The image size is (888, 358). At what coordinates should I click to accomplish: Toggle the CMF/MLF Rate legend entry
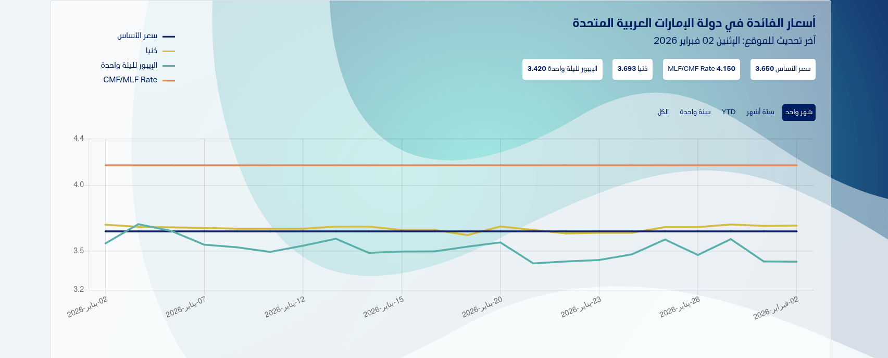130,80
